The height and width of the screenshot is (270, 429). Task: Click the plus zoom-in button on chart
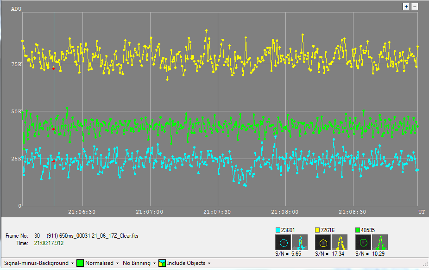coord(406,6)
